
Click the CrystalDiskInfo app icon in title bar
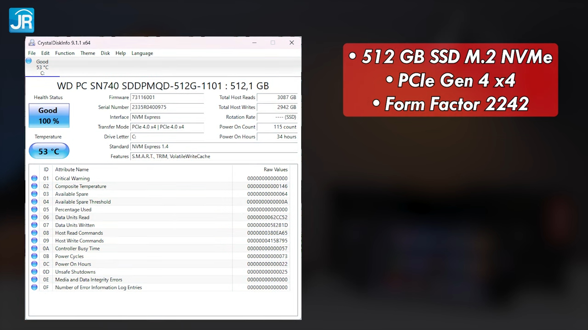(32, 43)
